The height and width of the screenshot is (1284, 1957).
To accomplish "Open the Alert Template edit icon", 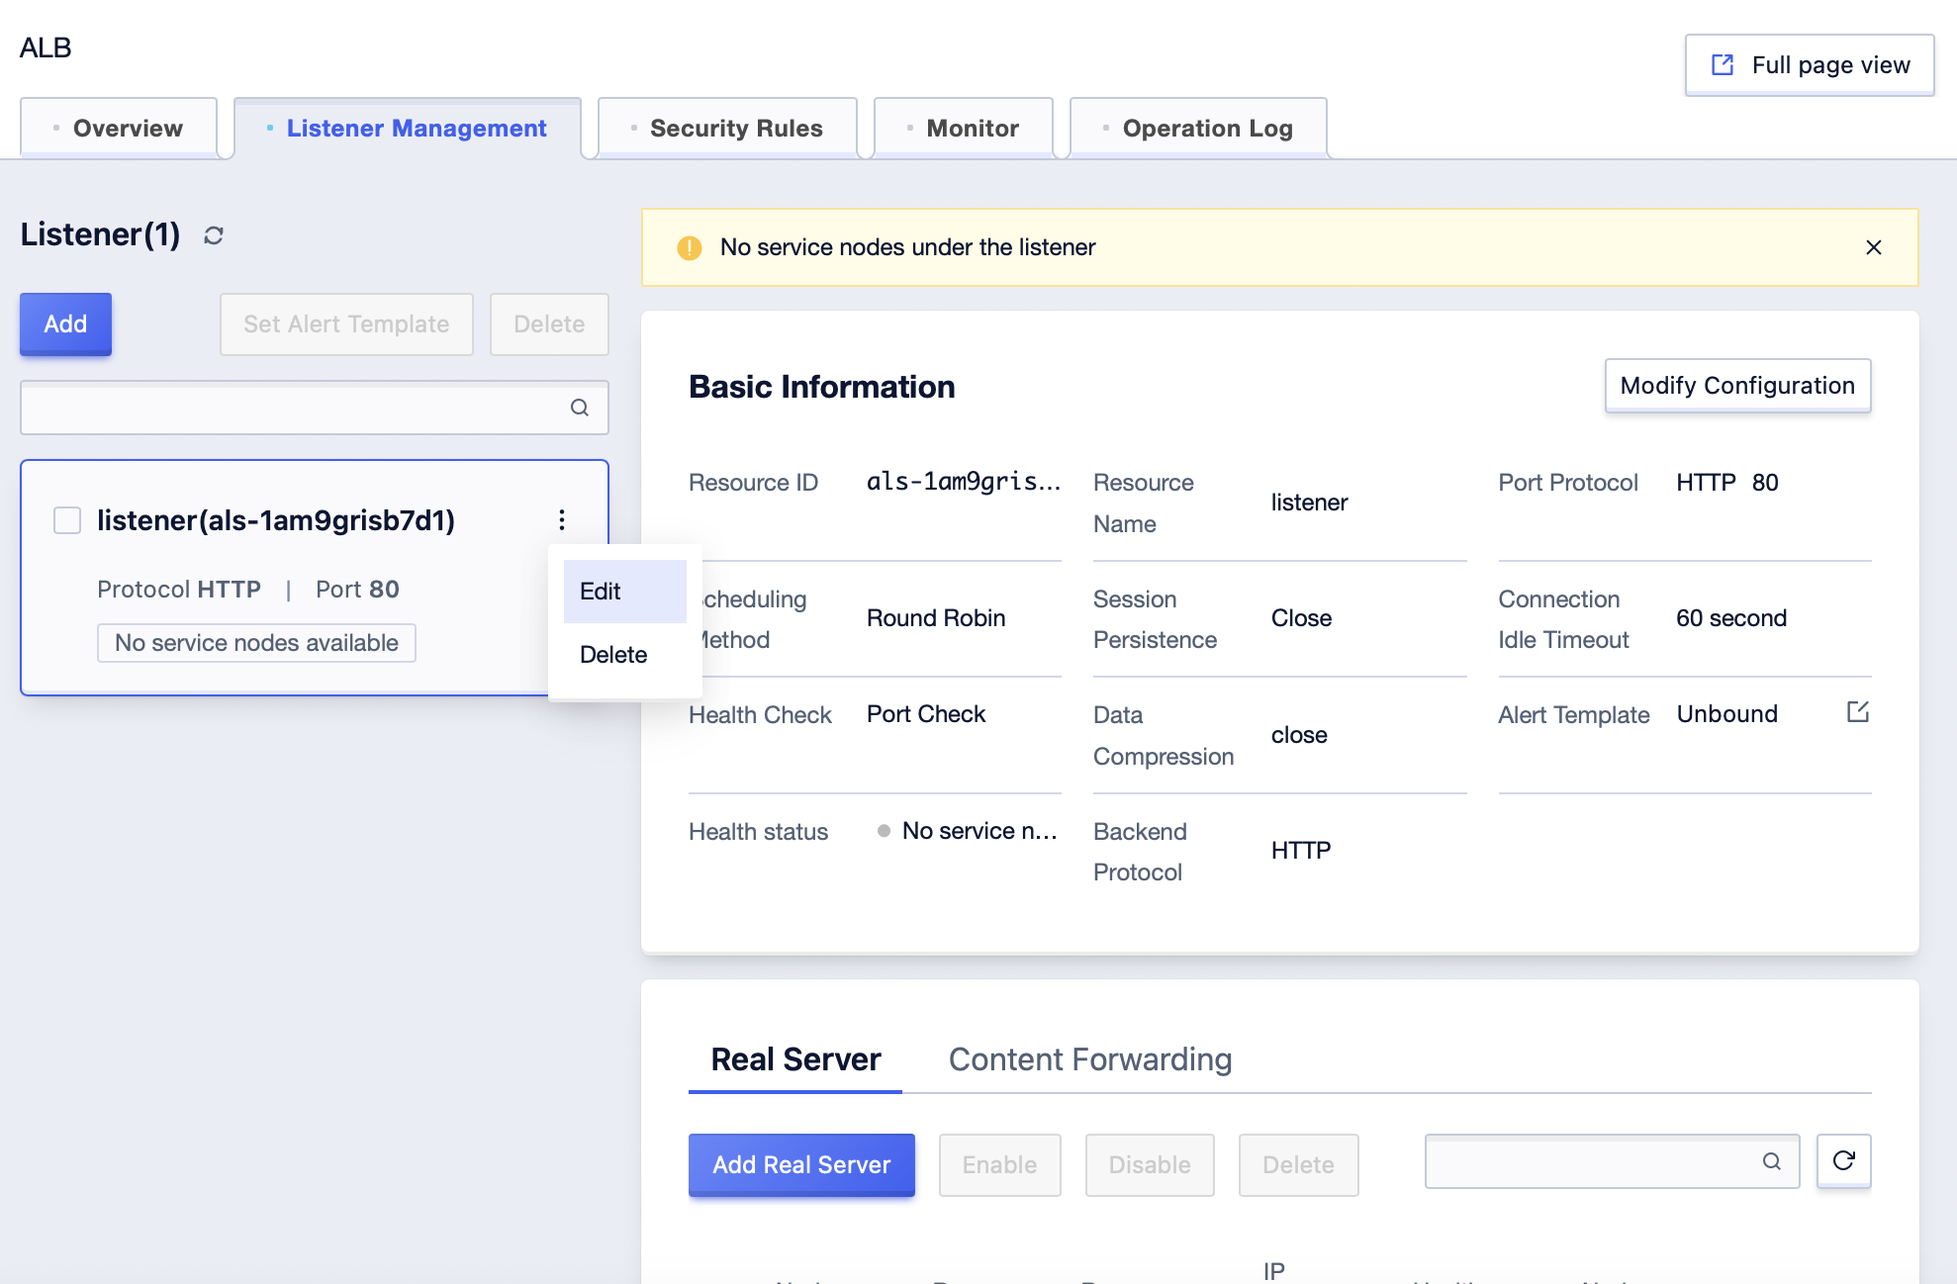I will tap(1858, 712).
